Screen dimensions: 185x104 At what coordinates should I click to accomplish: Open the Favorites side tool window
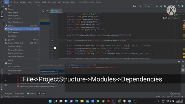[x=2, y=86]
